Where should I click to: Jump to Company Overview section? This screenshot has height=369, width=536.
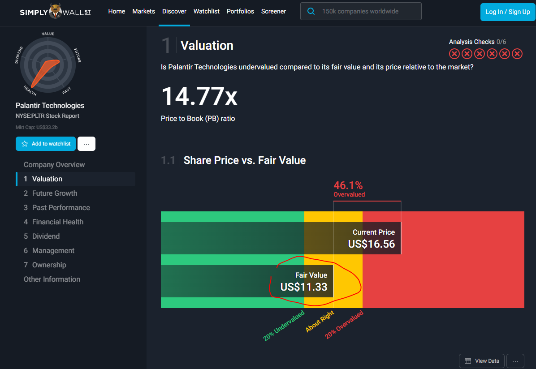(x=54, y=165)
